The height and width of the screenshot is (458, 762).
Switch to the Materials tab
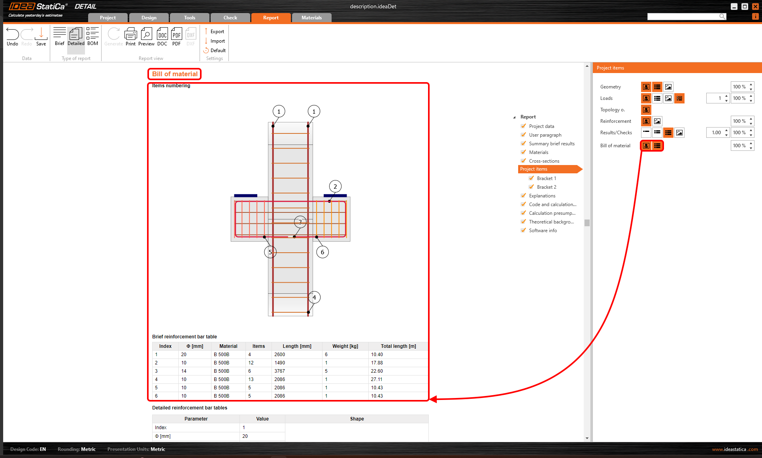(311, 18)
